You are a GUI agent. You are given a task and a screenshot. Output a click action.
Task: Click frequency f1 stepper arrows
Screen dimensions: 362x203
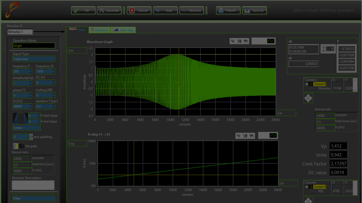point(30,71)
